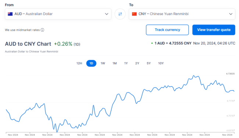The width and height of the screenshot is (239, 138).
Task: Click the green live-rate dot indicator
Action: [x=152, y=43]
